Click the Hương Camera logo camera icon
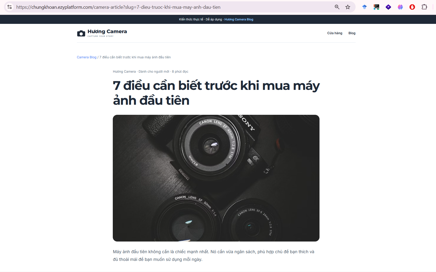 point(81,33)
